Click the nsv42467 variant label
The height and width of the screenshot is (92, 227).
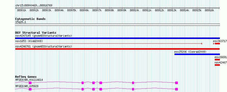221,62
